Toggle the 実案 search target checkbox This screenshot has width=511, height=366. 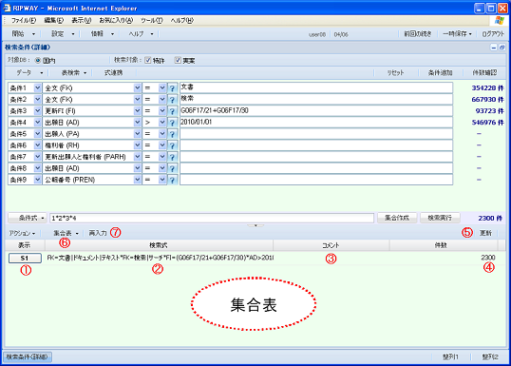(178, 60)
